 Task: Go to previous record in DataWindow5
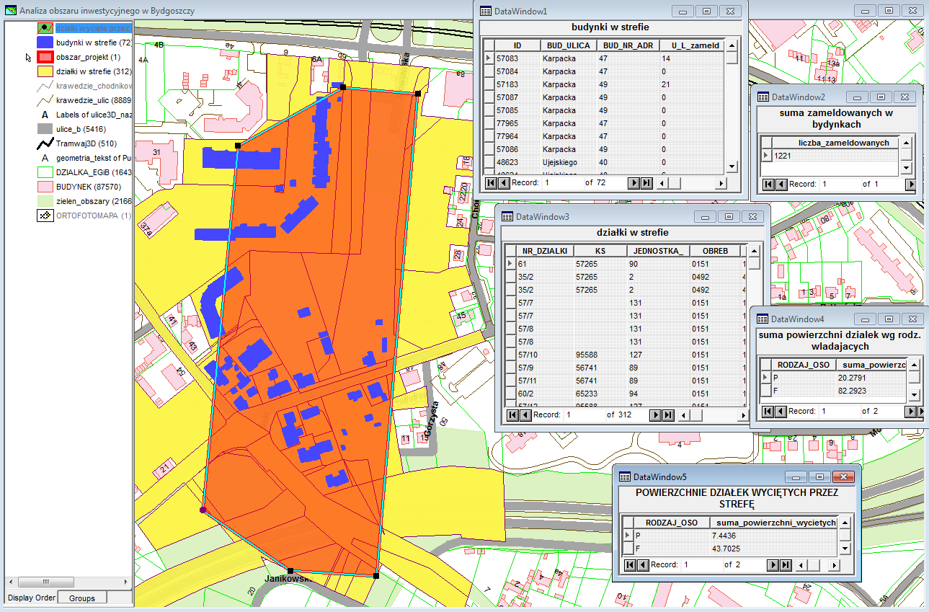pos(641,565)
